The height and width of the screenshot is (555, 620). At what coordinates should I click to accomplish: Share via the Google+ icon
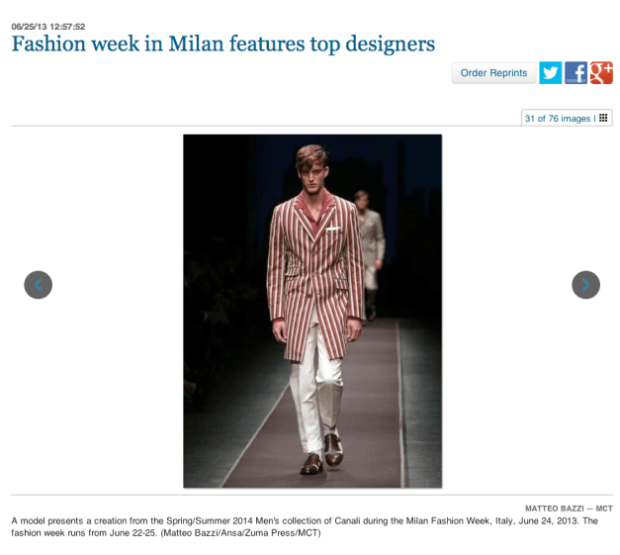pos(601,73)
